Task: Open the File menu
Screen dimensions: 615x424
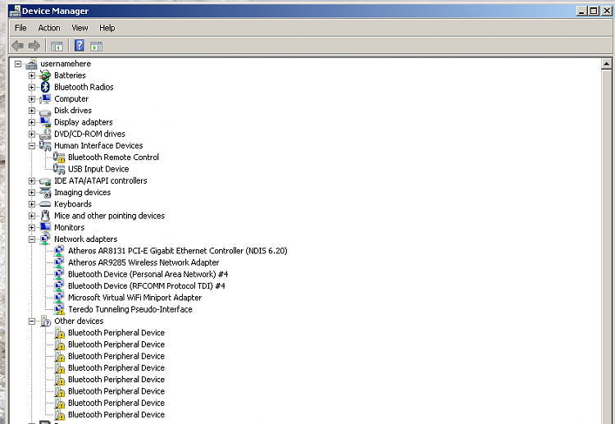Action: point(20,28)
